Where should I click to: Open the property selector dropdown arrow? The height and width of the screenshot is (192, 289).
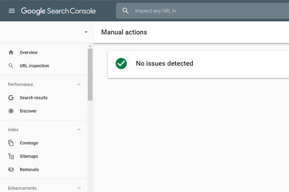coord(86,32)
